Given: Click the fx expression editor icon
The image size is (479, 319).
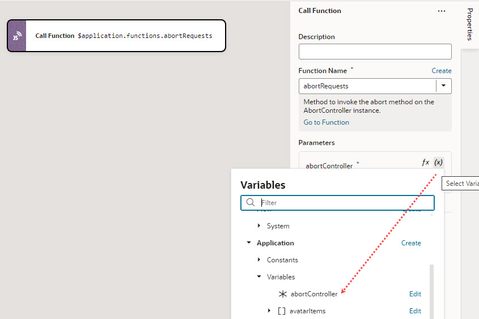Looking at the screenshot, I should (425, 163).
